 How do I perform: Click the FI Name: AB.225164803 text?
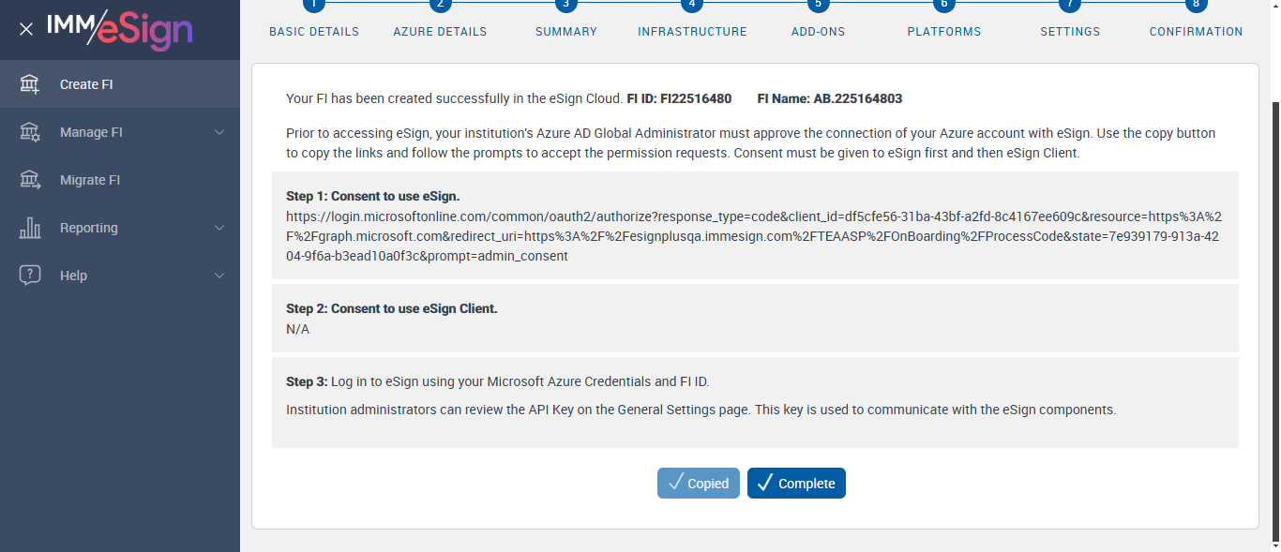click(830, 98)
